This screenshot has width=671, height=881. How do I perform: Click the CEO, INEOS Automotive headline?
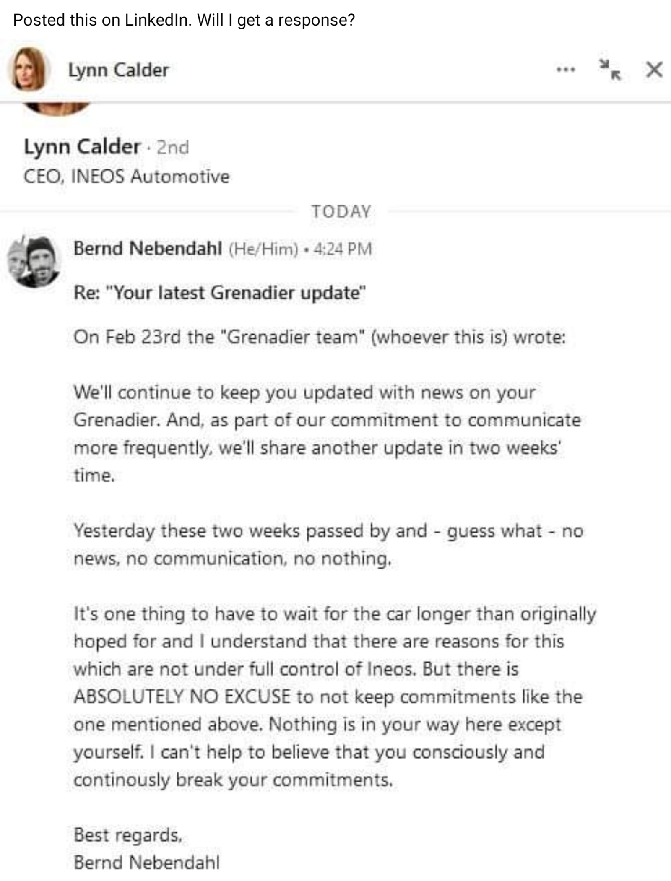pos(127,176)
